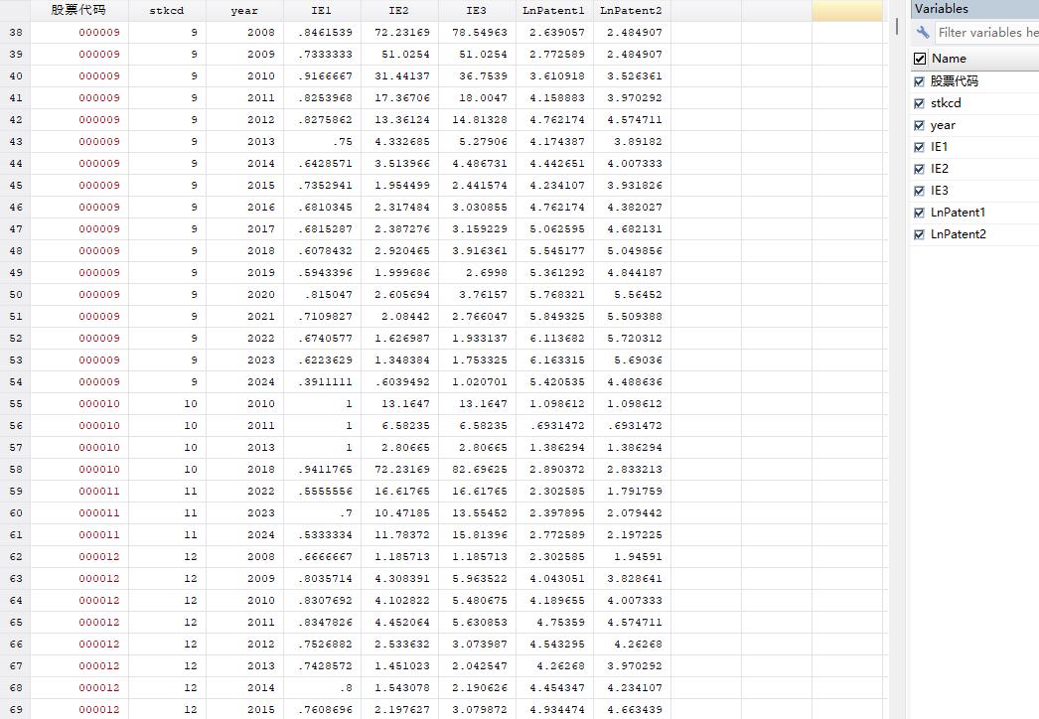This screenshot has width=1039, height=719.
Task: Click the Name column header in Variables panel
Action: coord(949,59)
